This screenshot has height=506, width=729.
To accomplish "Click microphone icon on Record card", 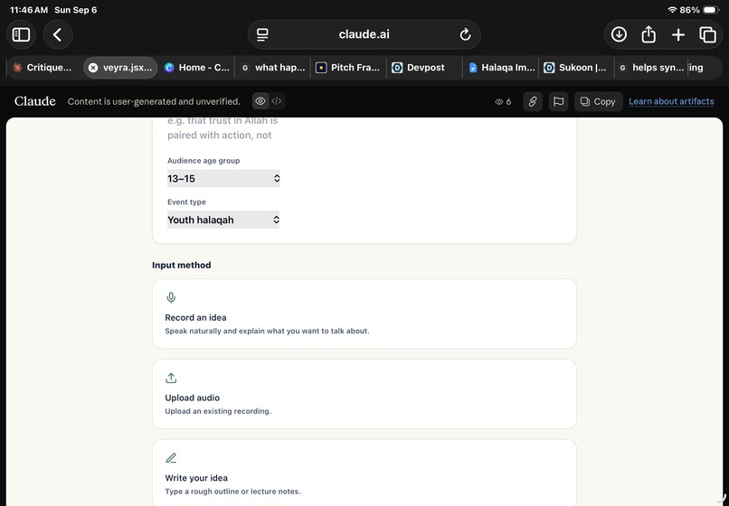I will coord(171,297).
